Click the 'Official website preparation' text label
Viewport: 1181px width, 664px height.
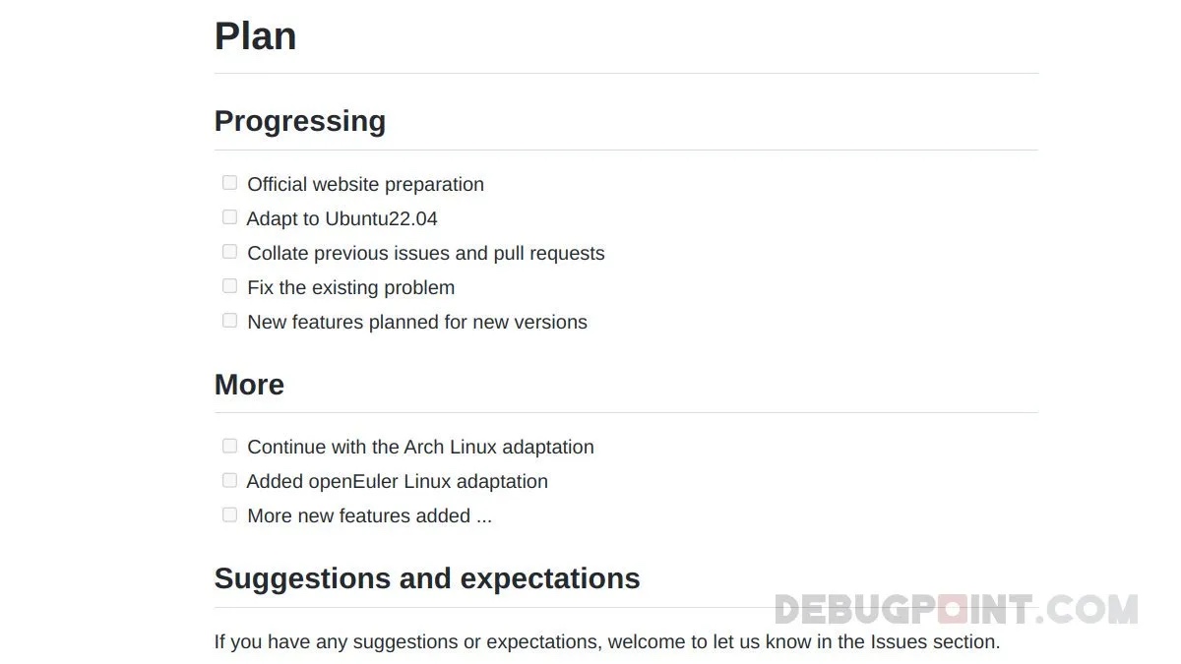365,185
